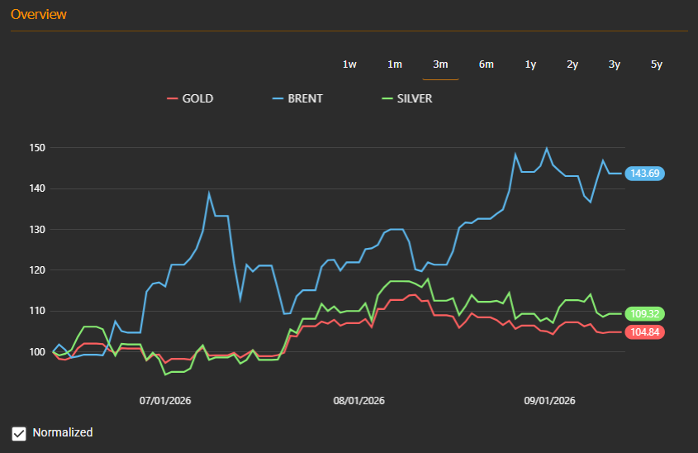Image resolution: width=698 pixels, height=453 pixels.
Task: Uncheck the Normalized checkbox
Action: (19, 433)
